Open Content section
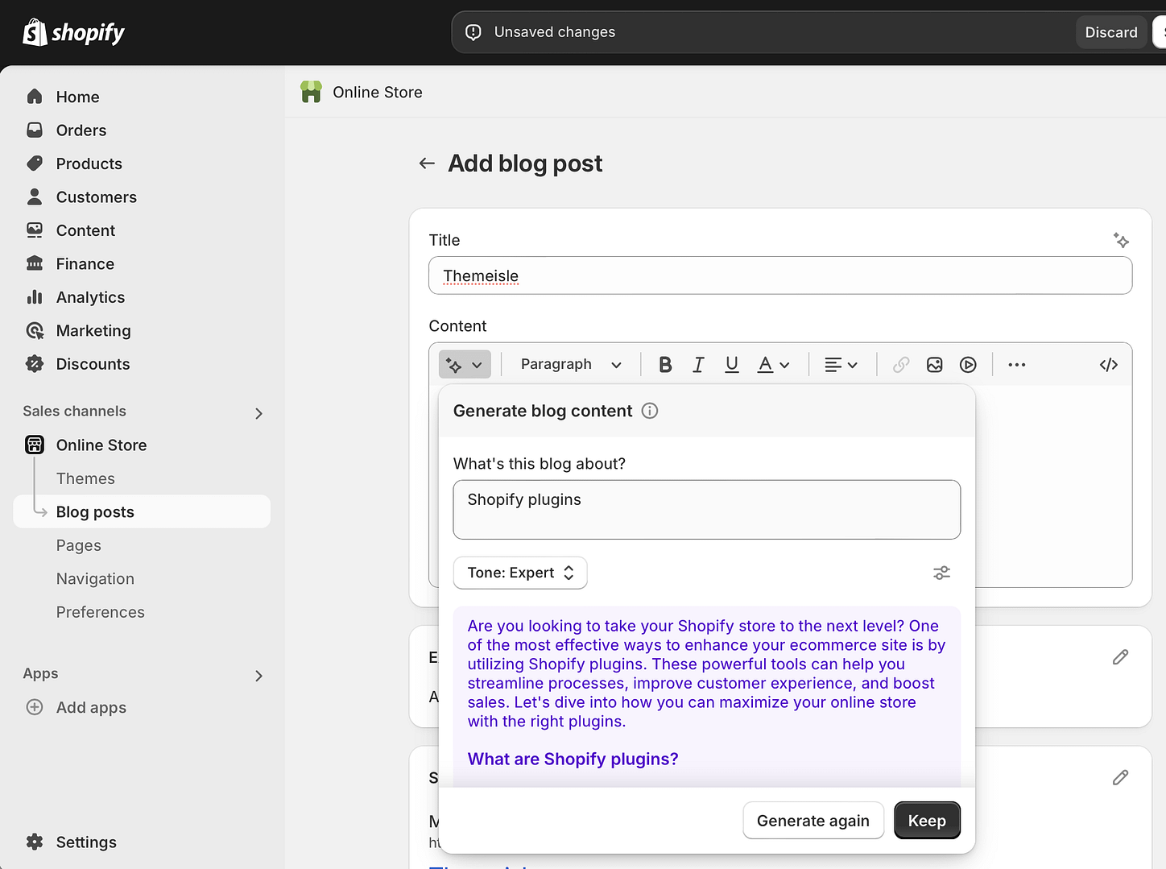 coord(85,230)
